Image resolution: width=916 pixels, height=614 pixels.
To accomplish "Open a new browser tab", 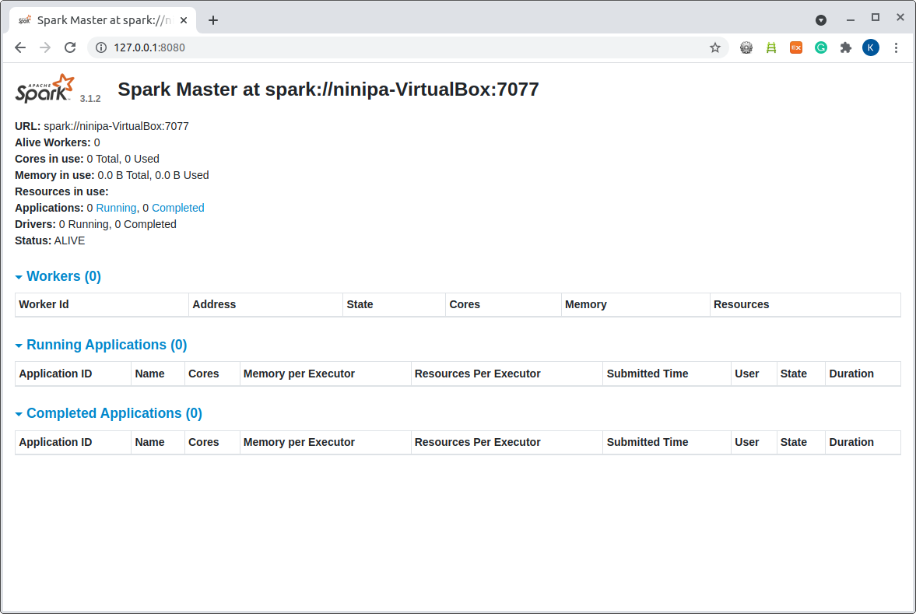I will [x=213, y=20].
